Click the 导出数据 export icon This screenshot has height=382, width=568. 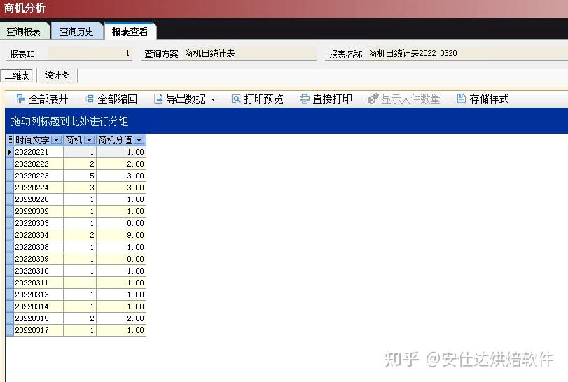pyautogui.click(x=158, y=99)
